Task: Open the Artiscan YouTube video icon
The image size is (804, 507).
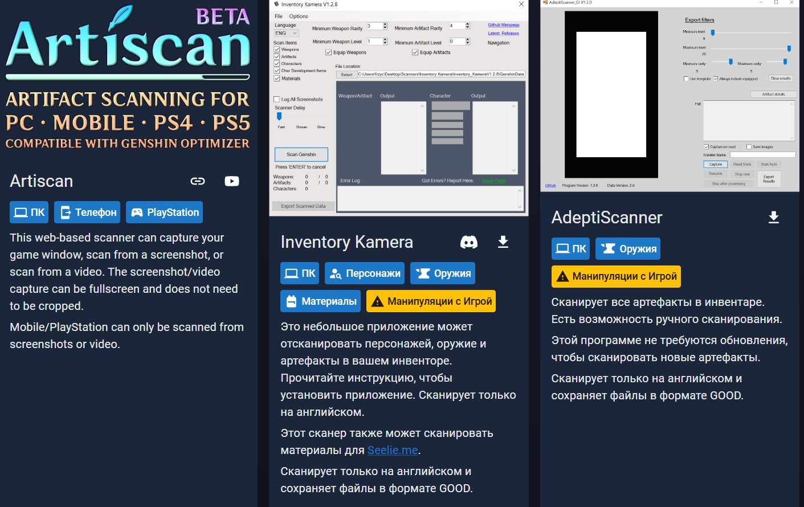Action: 232,181
